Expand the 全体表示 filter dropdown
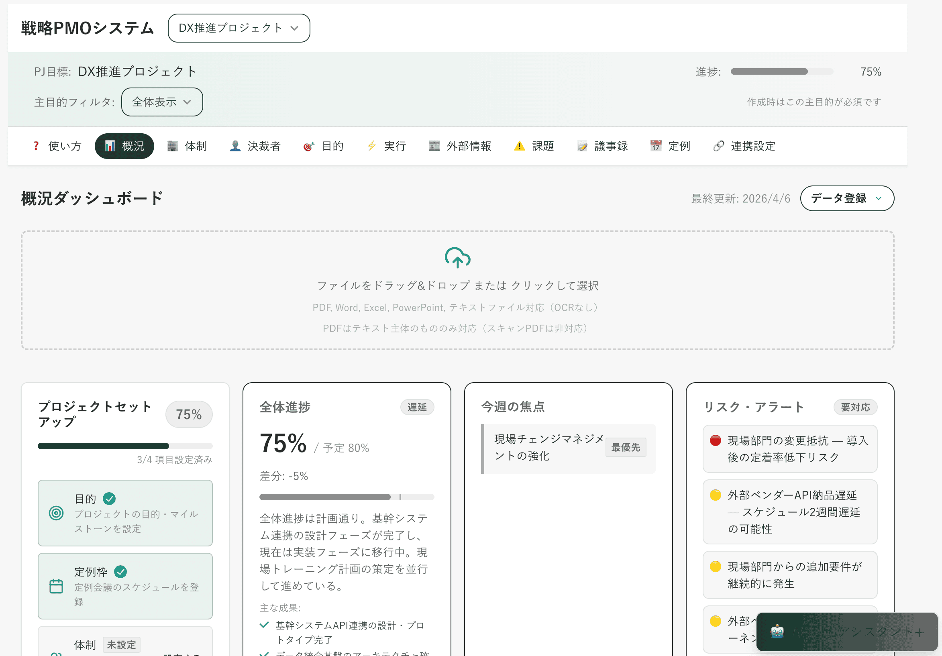 pos(162,102)
